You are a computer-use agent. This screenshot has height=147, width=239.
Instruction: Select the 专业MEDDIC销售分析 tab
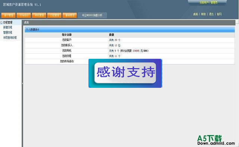click(92, 15)
